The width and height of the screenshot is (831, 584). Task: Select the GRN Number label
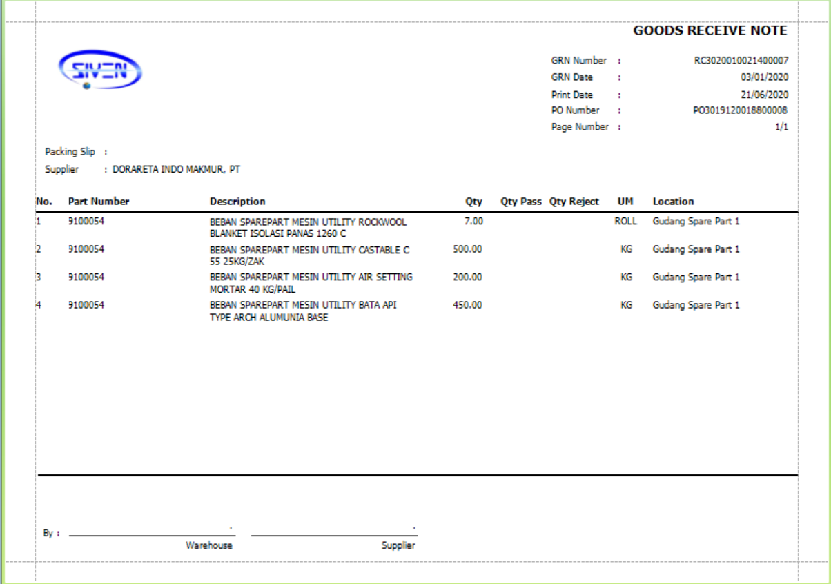coord(579,61)
